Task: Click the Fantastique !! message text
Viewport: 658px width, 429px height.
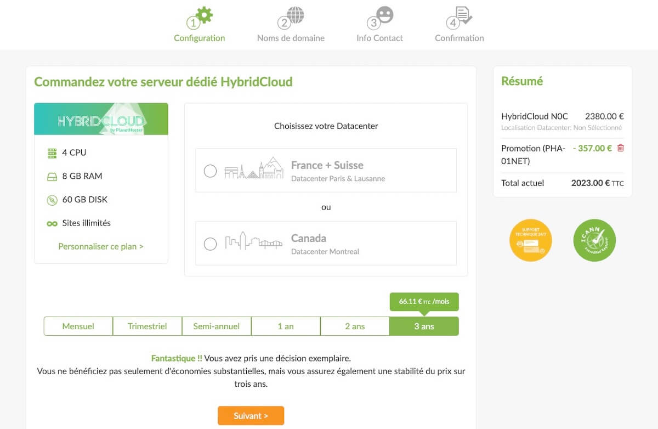Action: 177,358
